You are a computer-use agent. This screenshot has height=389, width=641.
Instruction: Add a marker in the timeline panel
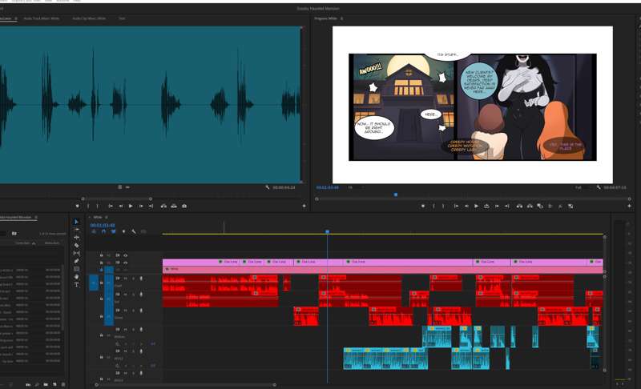123,231
